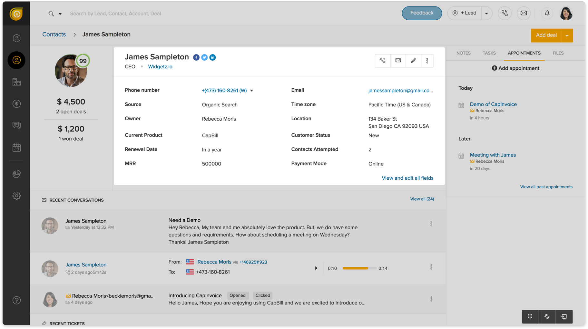The image size is (588, 329).
Task: Open the dial pad icon at bottom right
Action: [530, 317]
